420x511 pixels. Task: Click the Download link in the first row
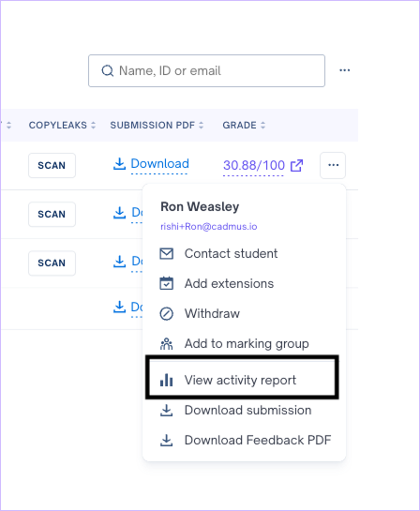pos(159,163)
